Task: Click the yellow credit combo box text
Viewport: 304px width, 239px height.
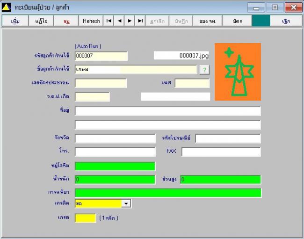Action: point(98,203)
